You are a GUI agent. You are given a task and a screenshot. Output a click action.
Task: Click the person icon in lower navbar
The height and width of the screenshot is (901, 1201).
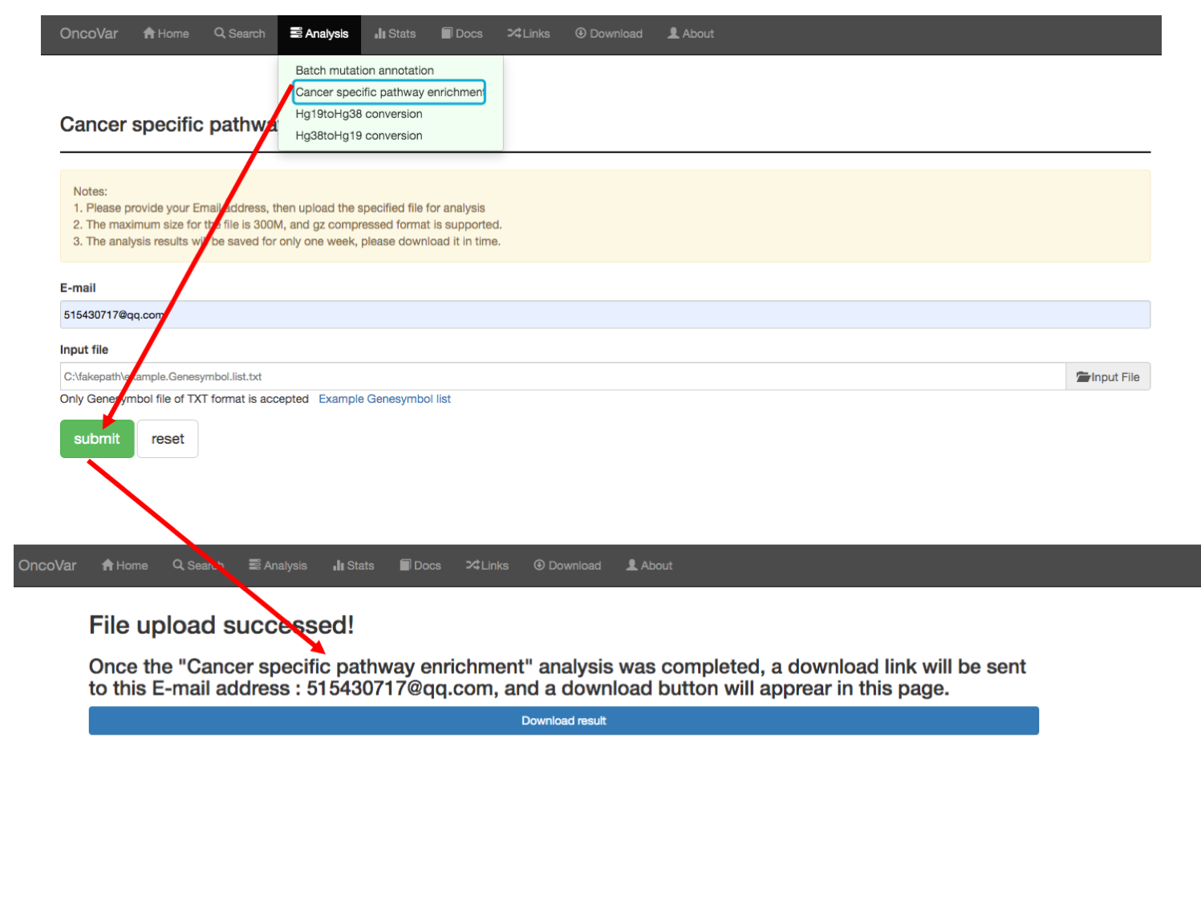point(632,565)
